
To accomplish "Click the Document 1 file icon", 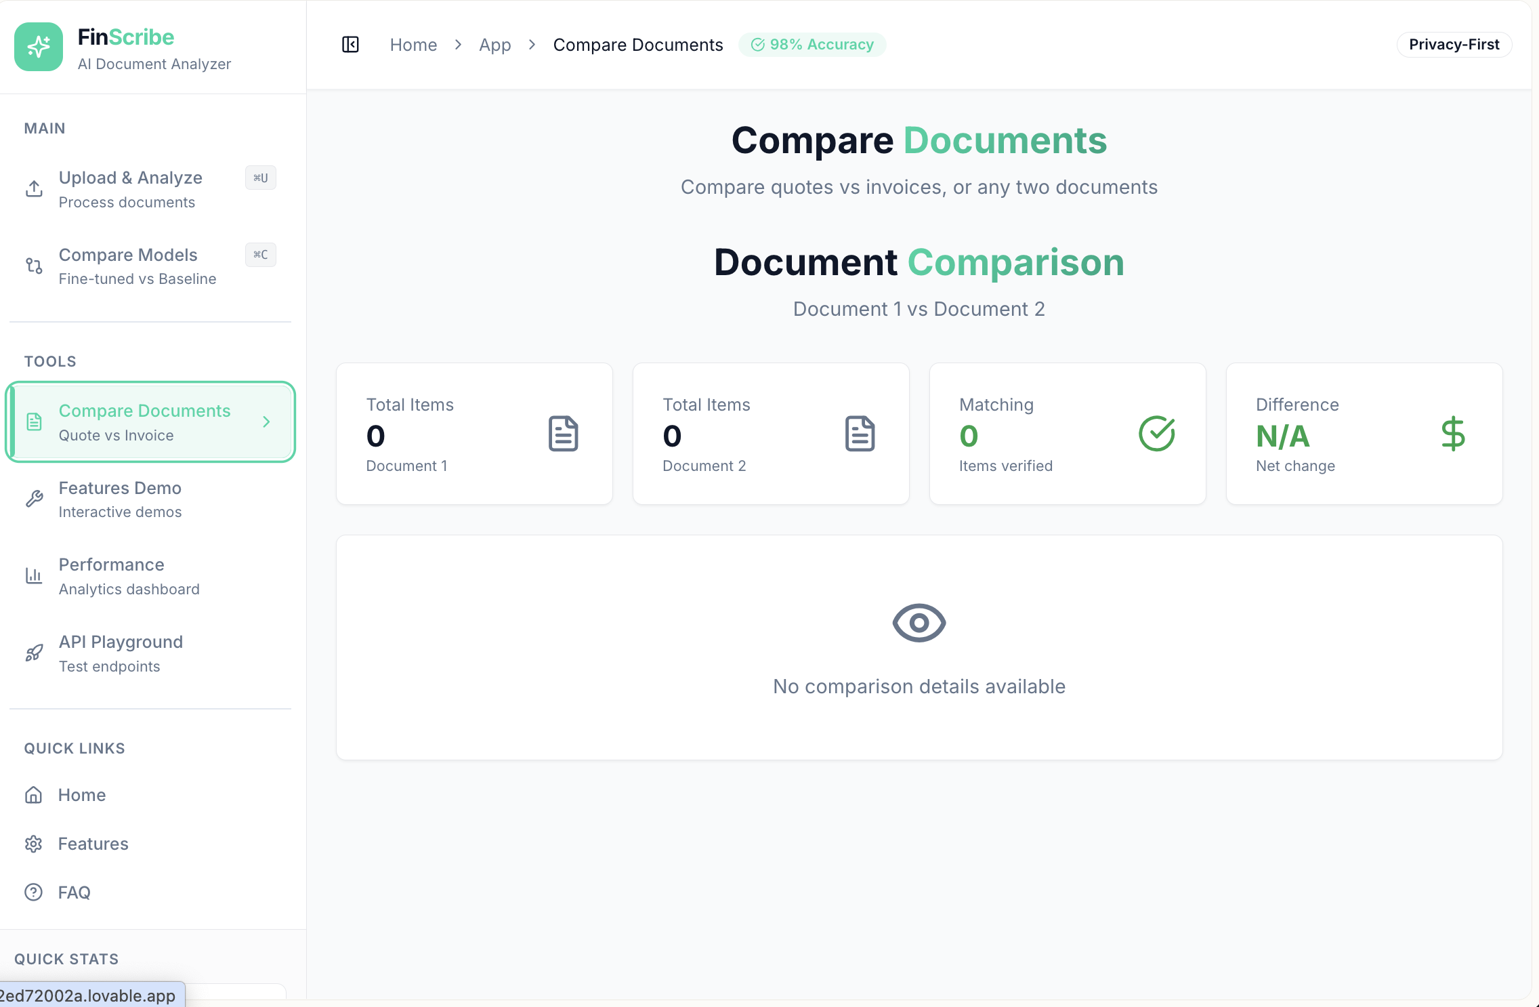I will pos(563,434).
